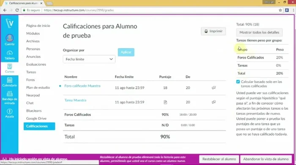The image size is (296, 165).
Task: Click the secure padlock icon
Action: (24, 10)
